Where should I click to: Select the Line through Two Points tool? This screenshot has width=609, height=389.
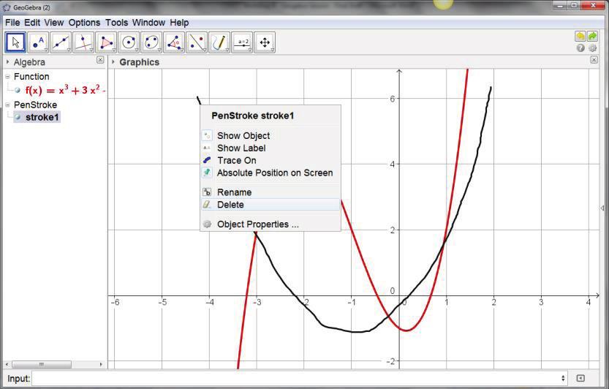tap(61, 42)
